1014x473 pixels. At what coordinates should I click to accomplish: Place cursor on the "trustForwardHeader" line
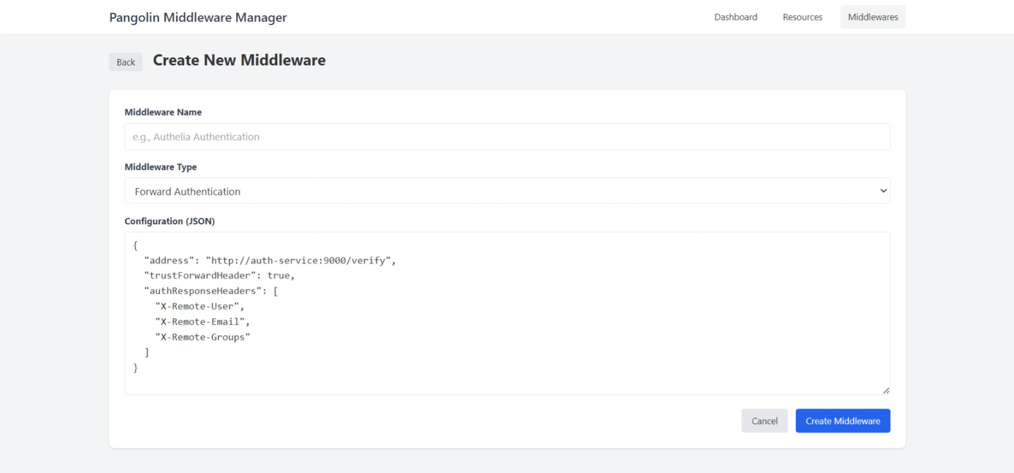[x=219, y=276]
